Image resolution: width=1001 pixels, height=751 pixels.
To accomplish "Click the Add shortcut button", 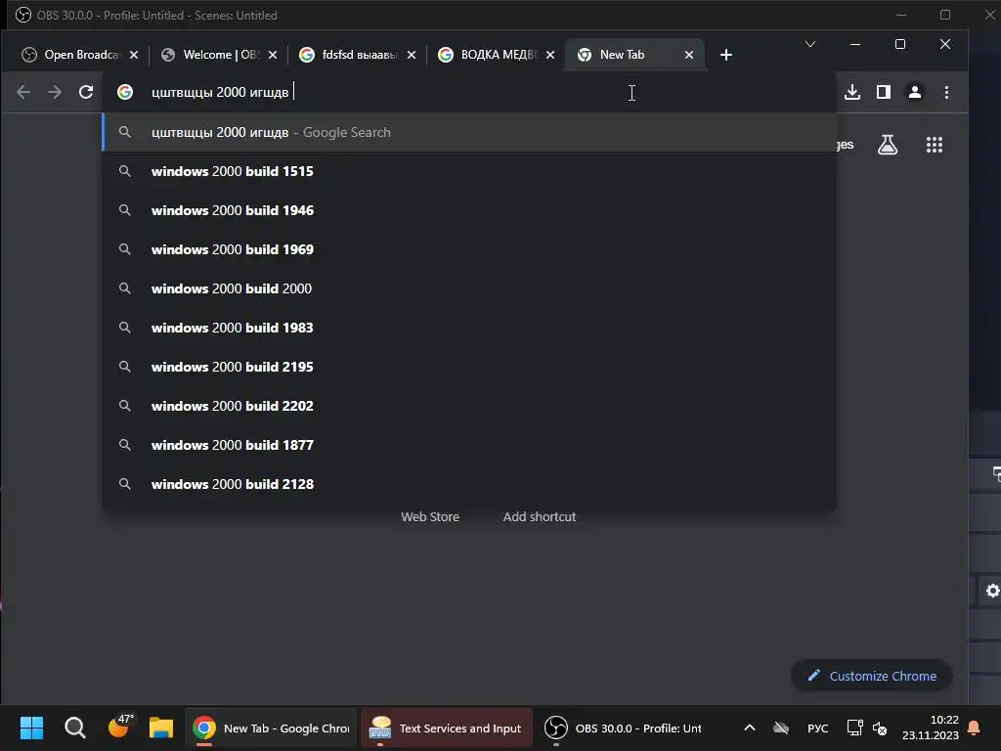I will (540, 516).
